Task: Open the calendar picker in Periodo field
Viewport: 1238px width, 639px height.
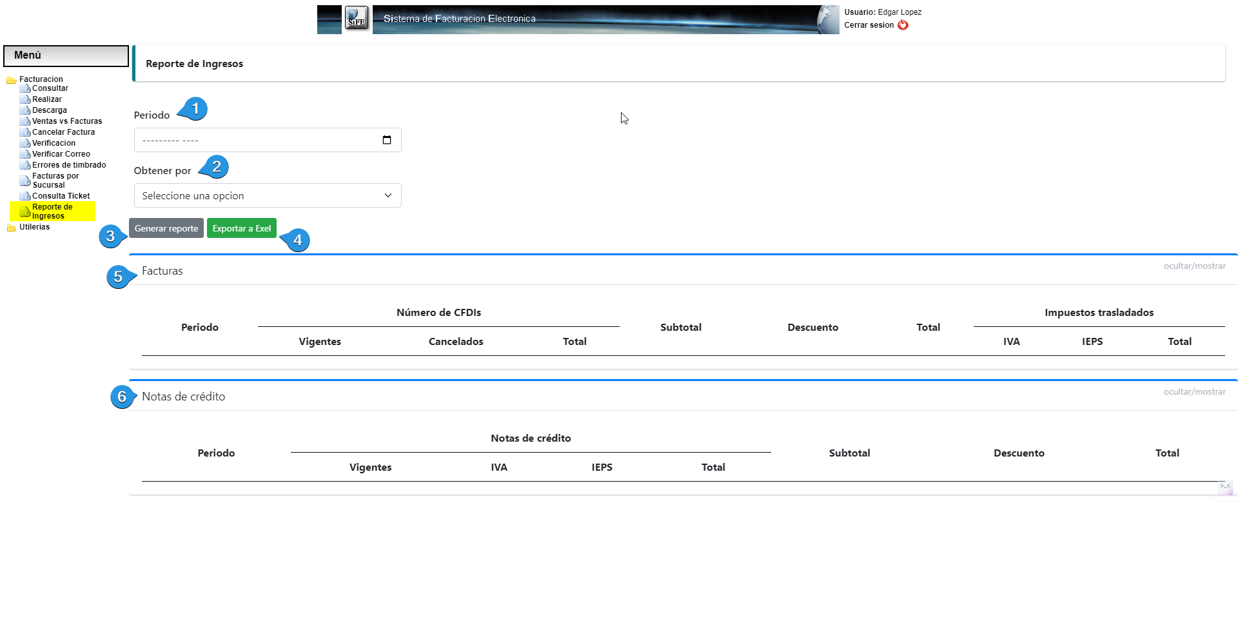Action: coord(387,140)
